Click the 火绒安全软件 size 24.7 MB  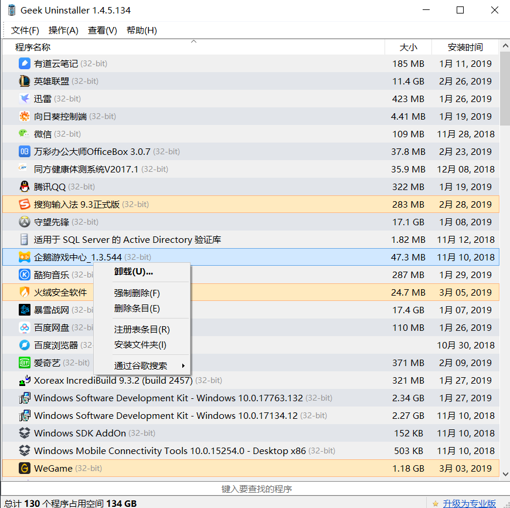pos(408,292)
